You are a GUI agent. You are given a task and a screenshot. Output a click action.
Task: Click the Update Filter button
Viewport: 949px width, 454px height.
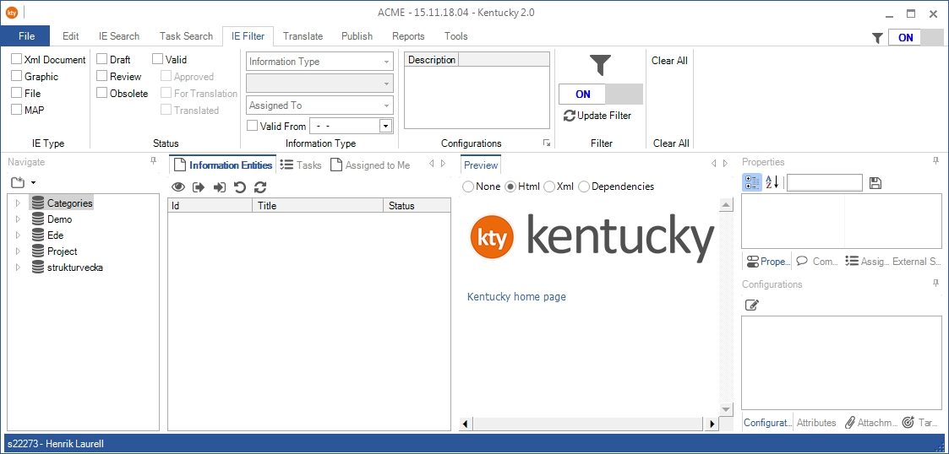[597, 116]
